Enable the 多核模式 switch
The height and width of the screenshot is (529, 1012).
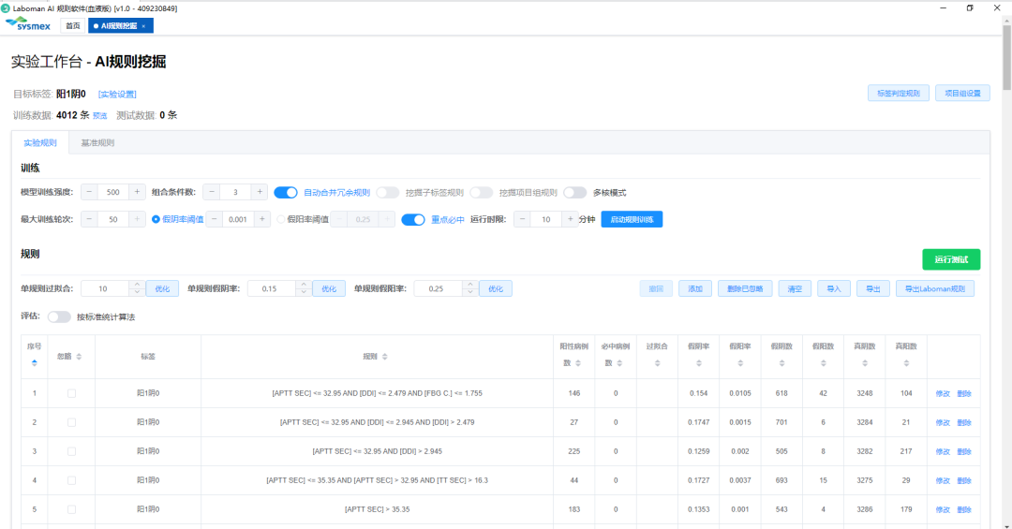(574, 192)
